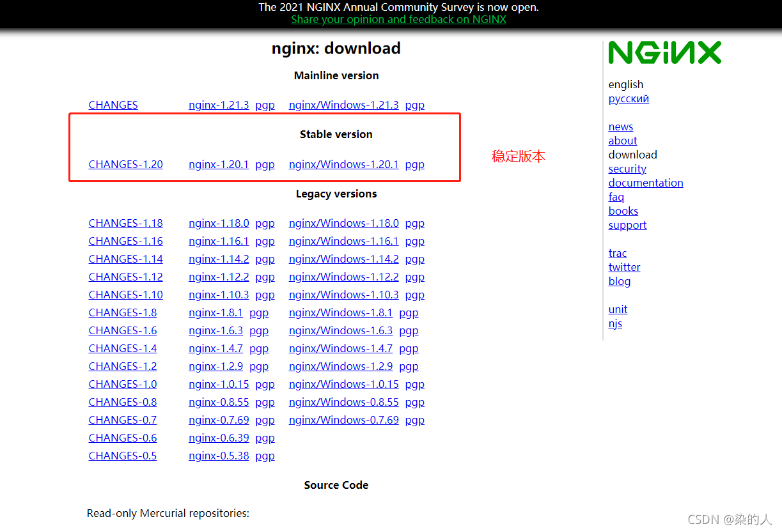Download nginx-1.18.0 legacy source

(219, 223)
